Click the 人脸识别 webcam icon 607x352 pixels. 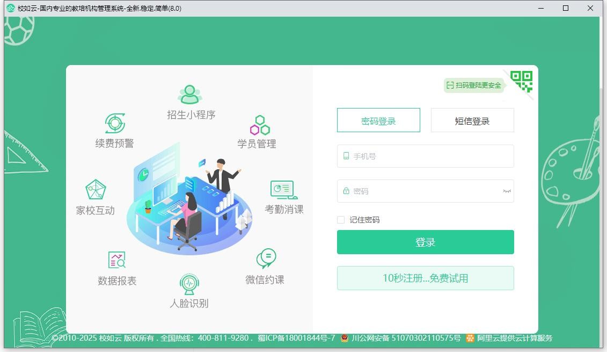pyautogui.click(x=189, y=284)
